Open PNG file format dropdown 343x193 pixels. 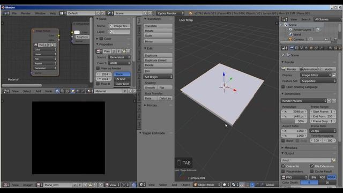(294, 177)
